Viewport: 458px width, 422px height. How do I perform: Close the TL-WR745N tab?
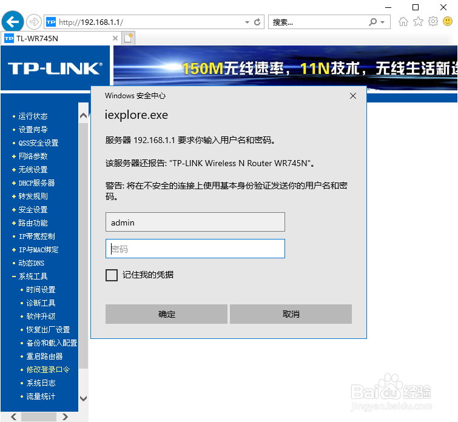point(115,38)
